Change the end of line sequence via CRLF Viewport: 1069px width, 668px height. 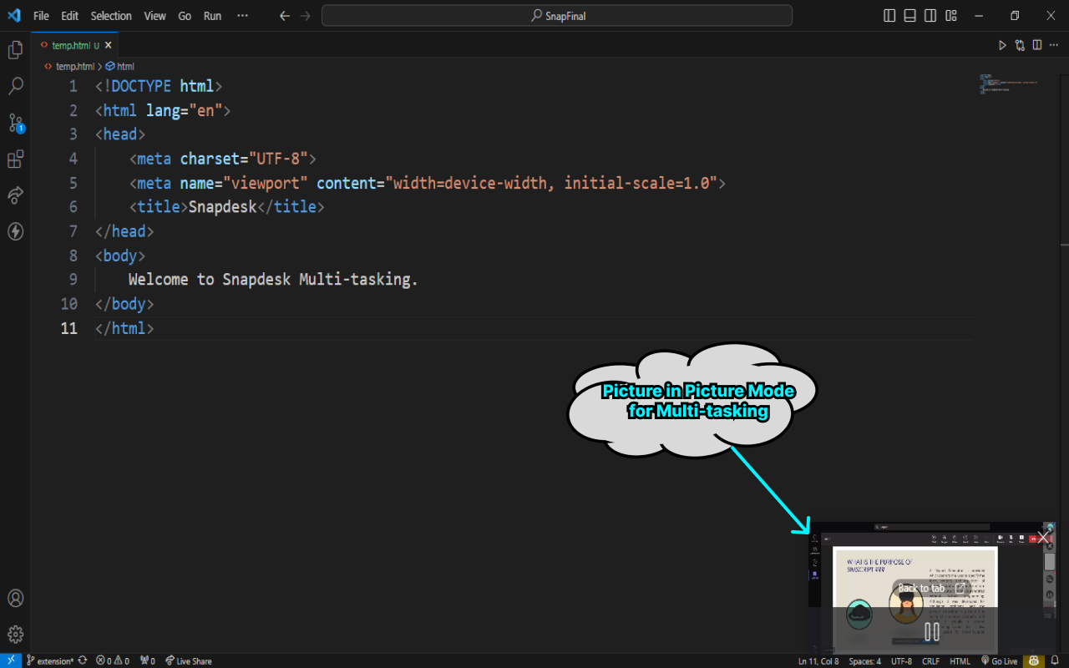click(930, 660)
